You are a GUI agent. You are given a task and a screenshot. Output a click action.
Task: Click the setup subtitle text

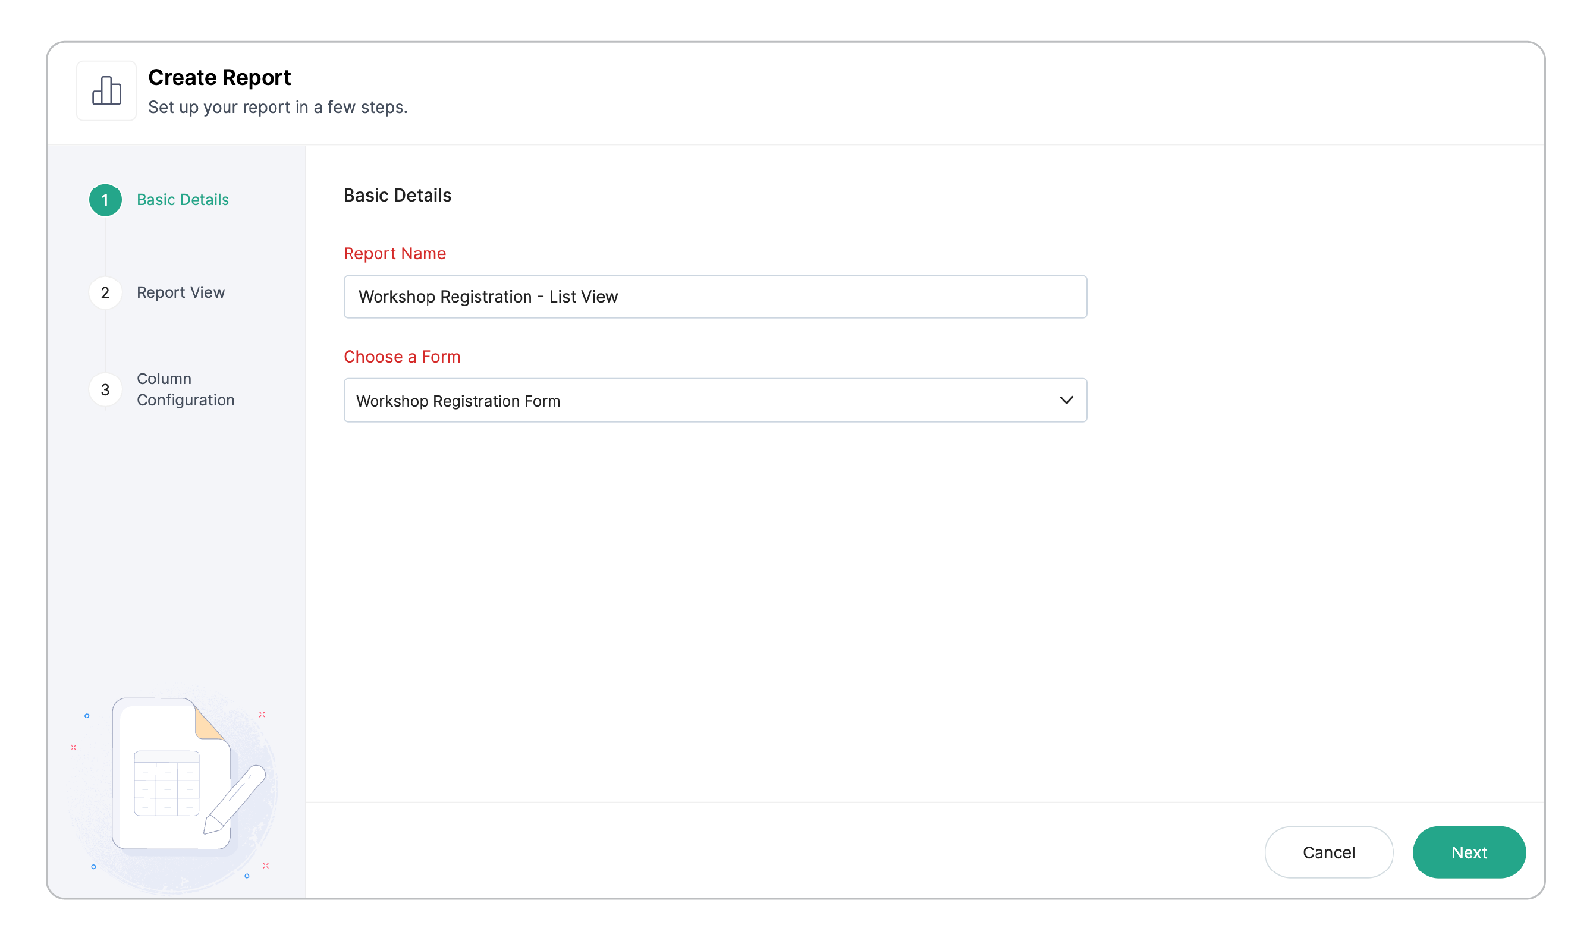tap(278, 108)
